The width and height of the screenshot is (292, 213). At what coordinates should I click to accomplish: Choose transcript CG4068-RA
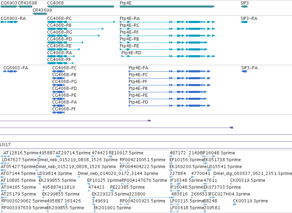click(x=59, y=53)
